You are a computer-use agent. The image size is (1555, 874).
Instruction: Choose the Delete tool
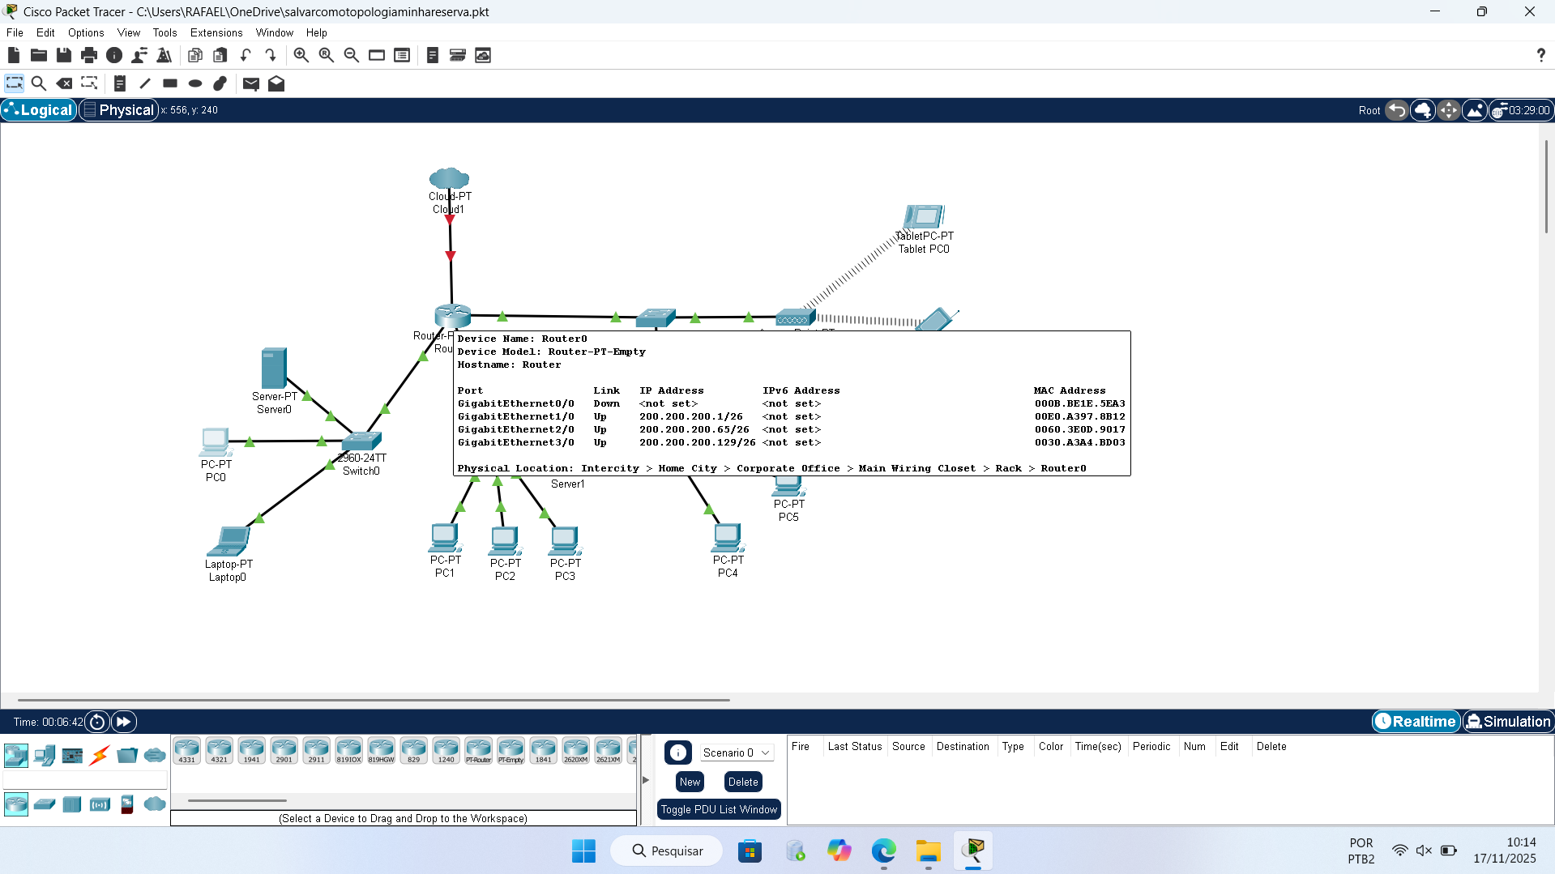pyautogui.click(x=64, y=83)
